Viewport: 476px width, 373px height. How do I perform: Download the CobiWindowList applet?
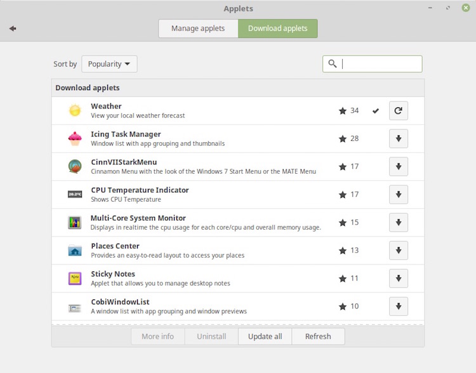tap(399, 306)
